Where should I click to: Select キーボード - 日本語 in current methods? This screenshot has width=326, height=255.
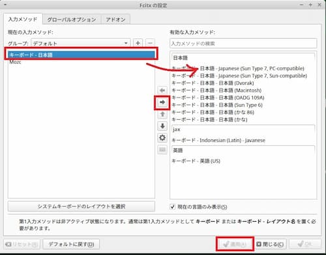tap(81, 55)
